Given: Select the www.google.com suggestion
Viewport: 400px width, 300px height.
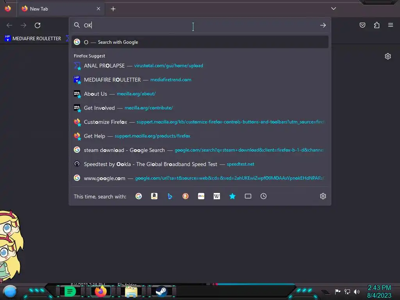Looking at the screenshot, I should pyautogui.click(x=200, y=178).
